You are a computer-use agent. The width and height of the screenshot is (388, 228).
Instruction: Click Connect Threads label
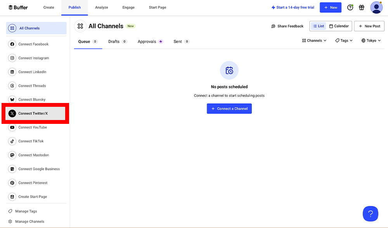click(x=32, y=86)
